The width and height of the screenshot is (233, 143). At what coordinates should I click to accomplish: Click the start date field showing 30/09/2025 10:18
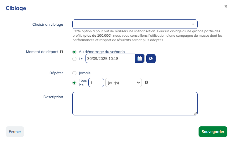pyautogui.click(x=110, y=59)
